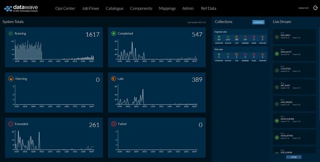
Task: Click the Pilot Jobs Late icon
Action: click(x=236, y=55)
